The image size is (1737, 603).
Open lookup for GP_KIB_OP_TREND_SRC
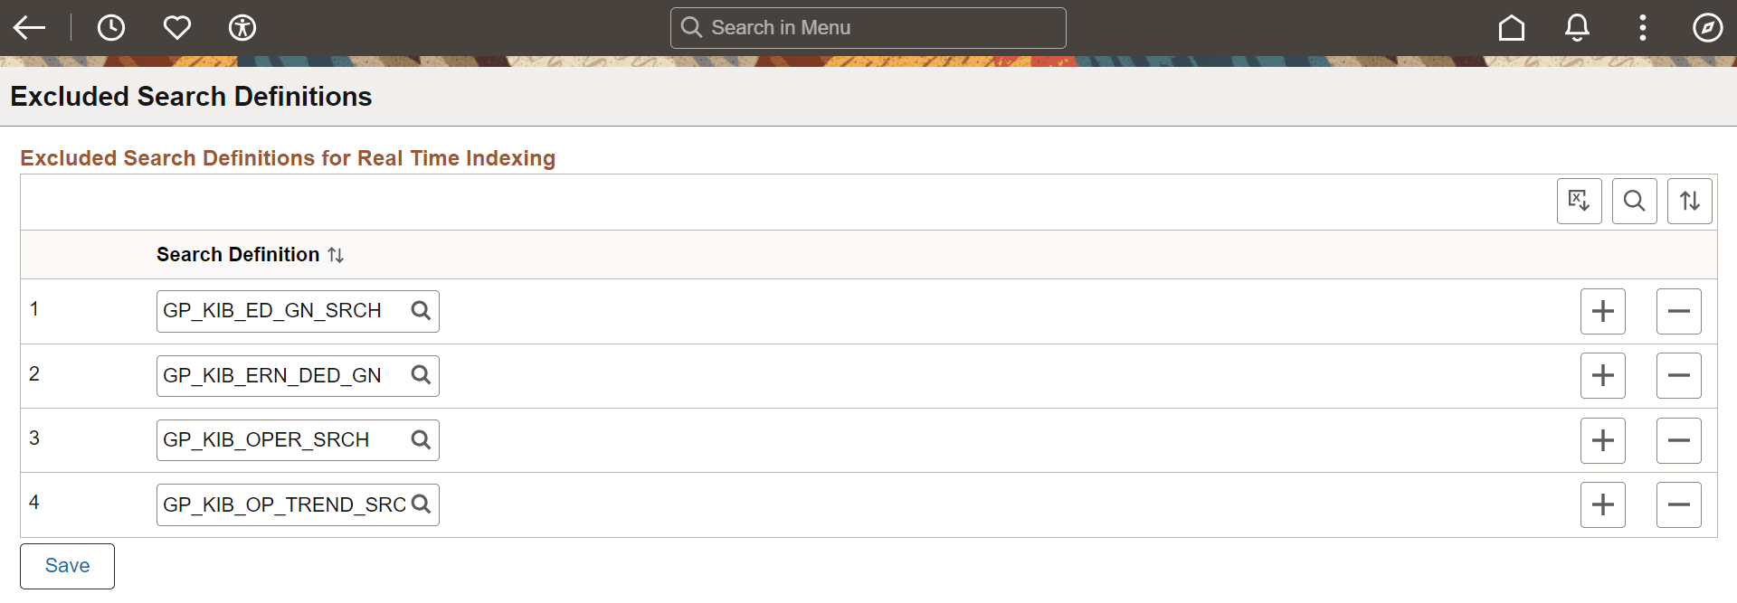coord(421,504)
